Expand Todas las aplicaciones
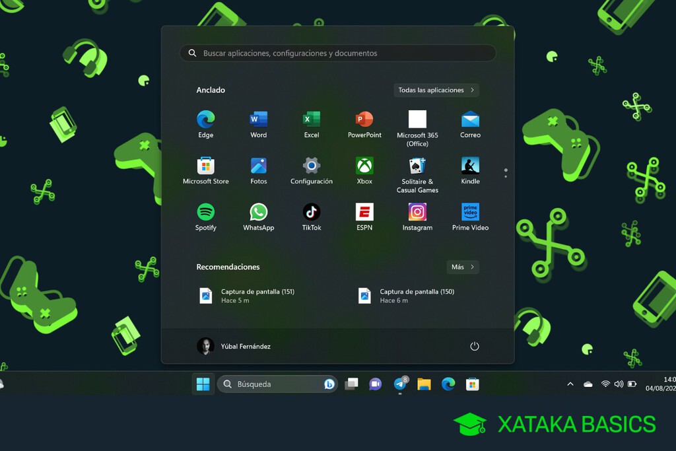Screen dimensions: 676x451 pos(436,90)
